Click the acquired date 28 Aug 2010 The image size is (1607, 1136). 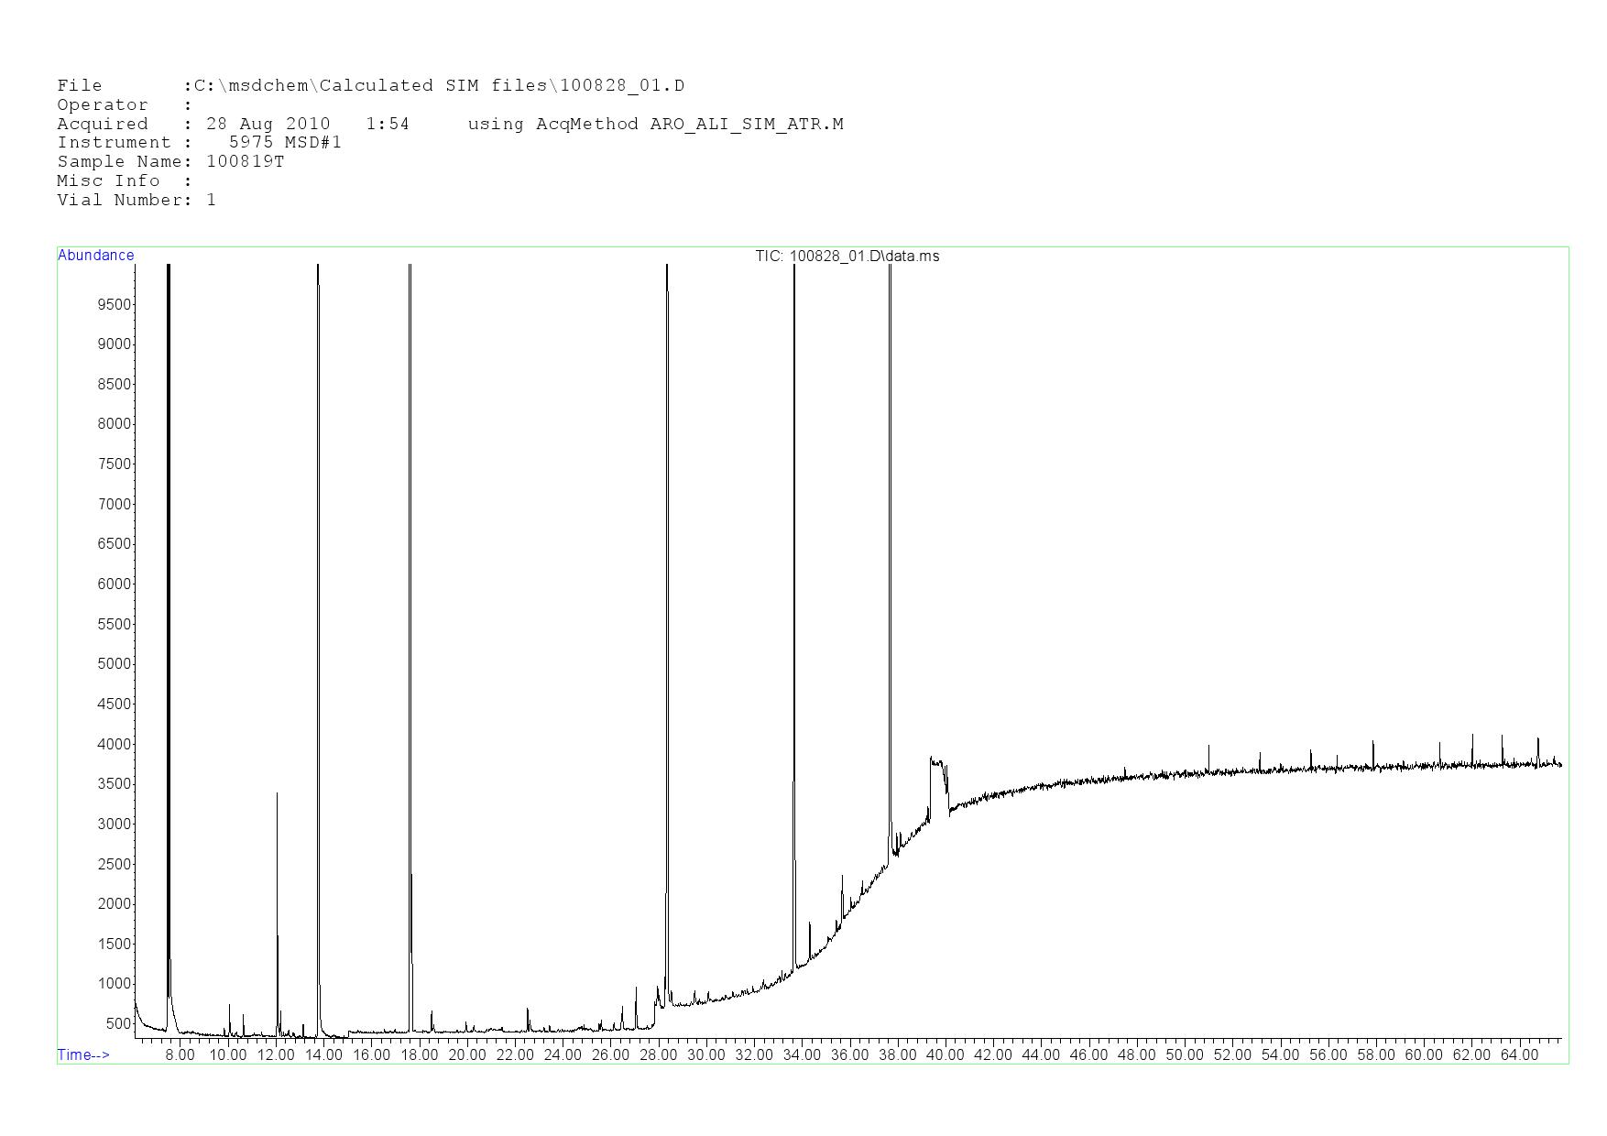268,125
